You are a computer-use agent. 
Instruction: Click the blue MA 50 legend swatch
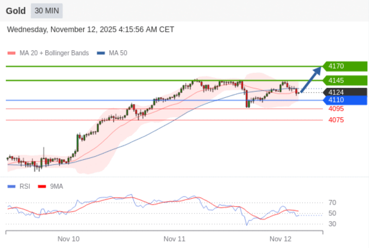click(101, 53)
